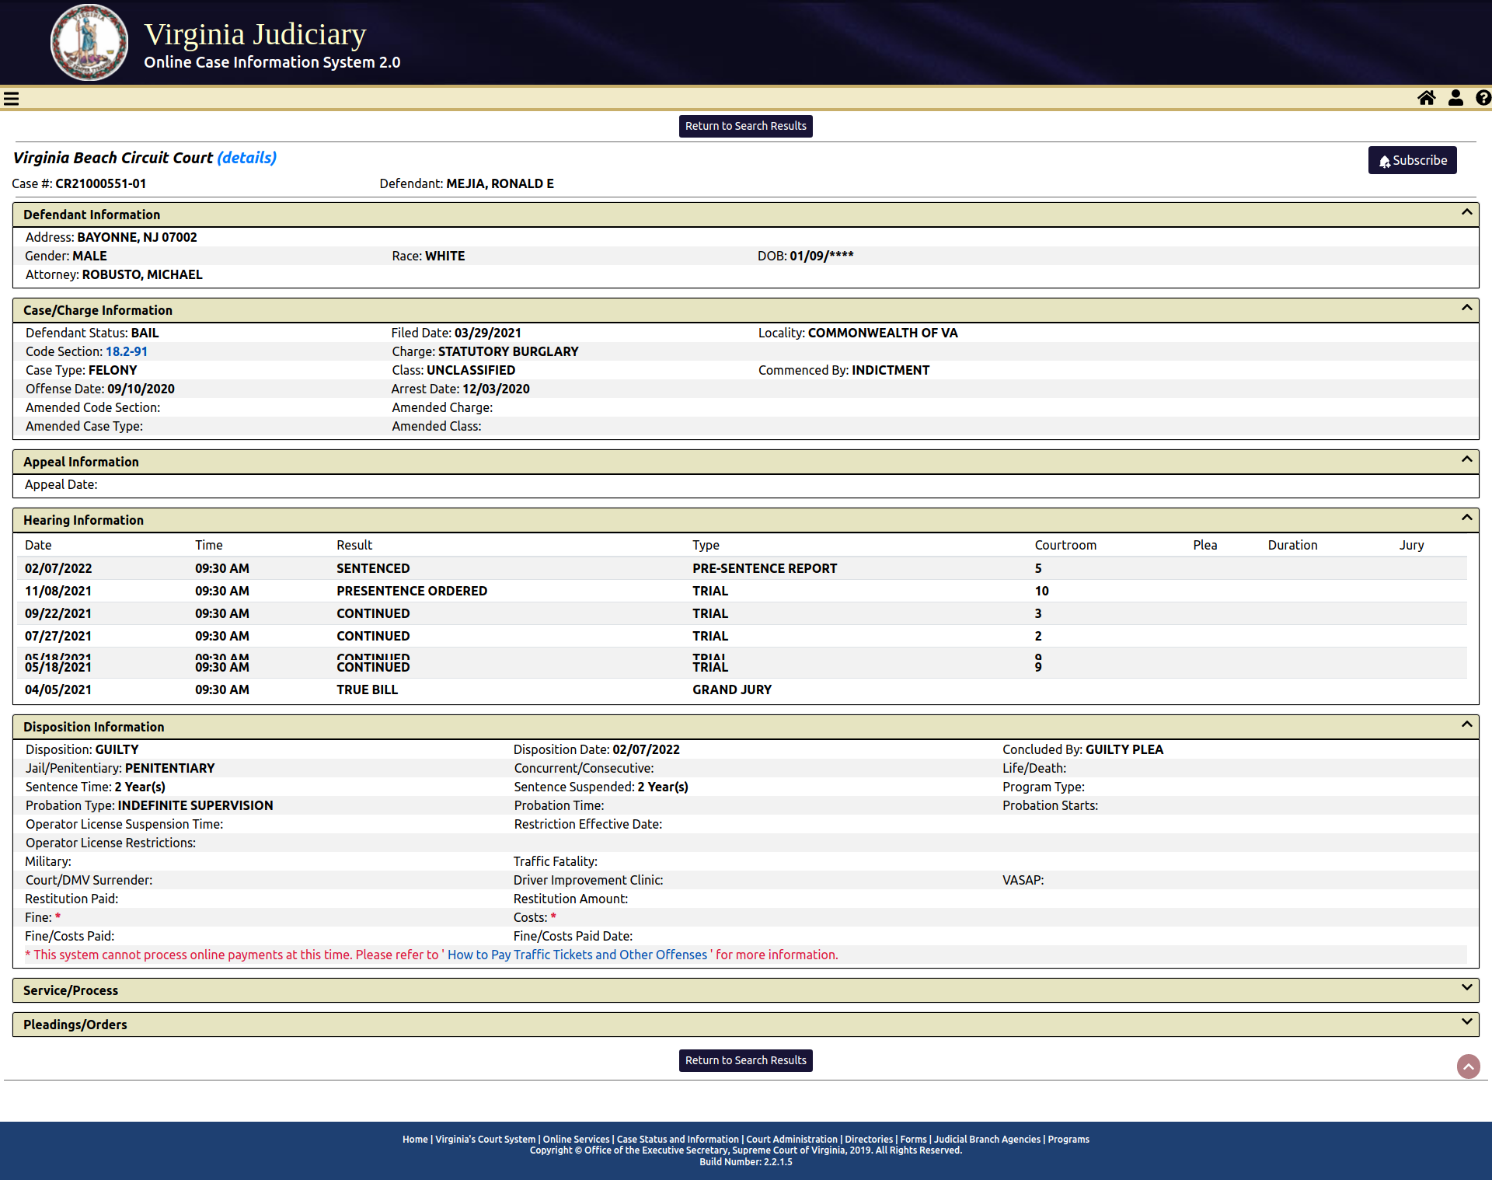Open Forms footer link

[x=914, y=1140]
